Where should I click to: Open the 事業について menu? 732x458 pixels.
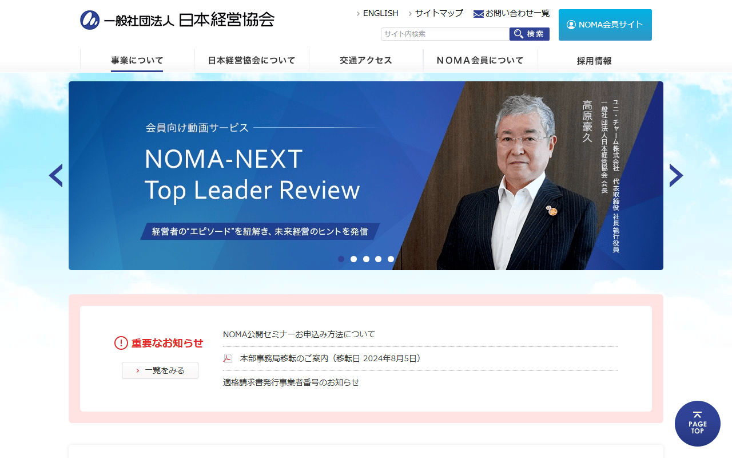pos(137,60)
